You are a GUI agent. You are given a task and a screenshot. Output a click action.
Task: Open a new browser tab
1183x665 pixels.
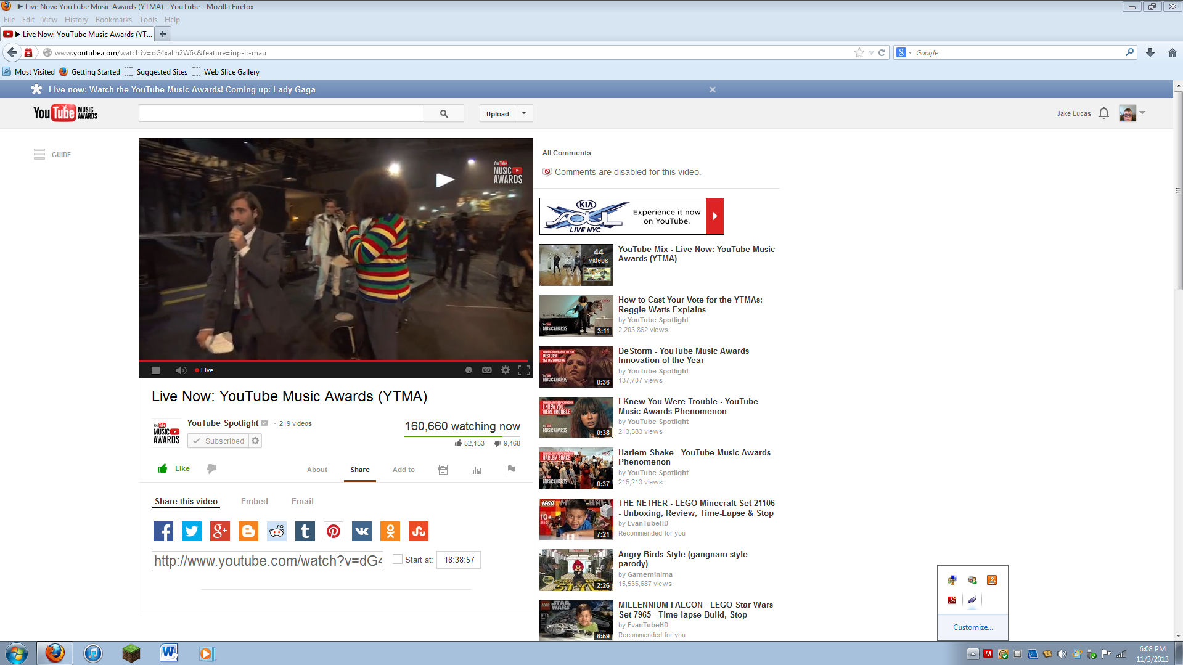163,34
